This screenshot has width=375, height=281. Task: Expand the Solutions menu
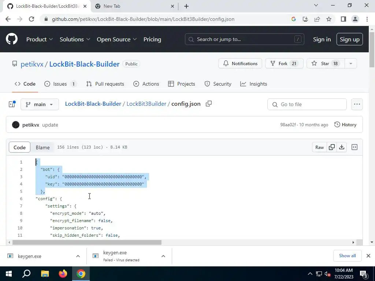tap(75, 40)
